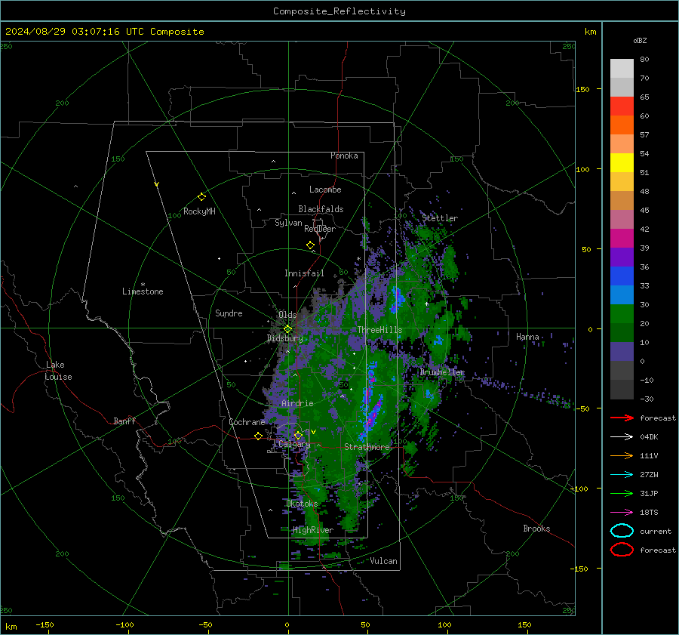This screenshot has width=679, height=635.
Task: Click the Sundre town label
Action: click(229, 313)
